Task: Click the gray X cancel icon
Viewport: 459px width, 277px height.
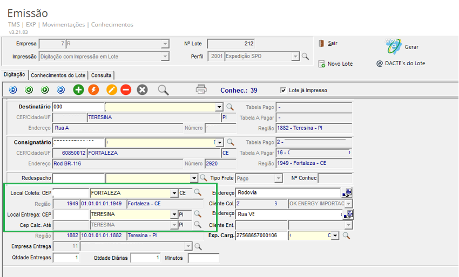Action: point(142,90)
